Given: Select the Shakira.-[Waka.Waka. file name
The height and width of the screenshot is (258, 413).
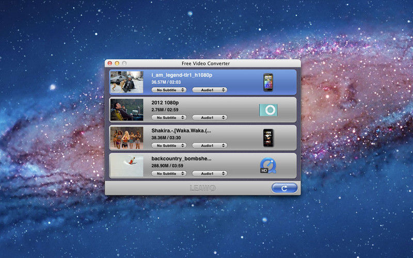Looking at the screenshot, I should pyautogui.click(x=181, y=131).
